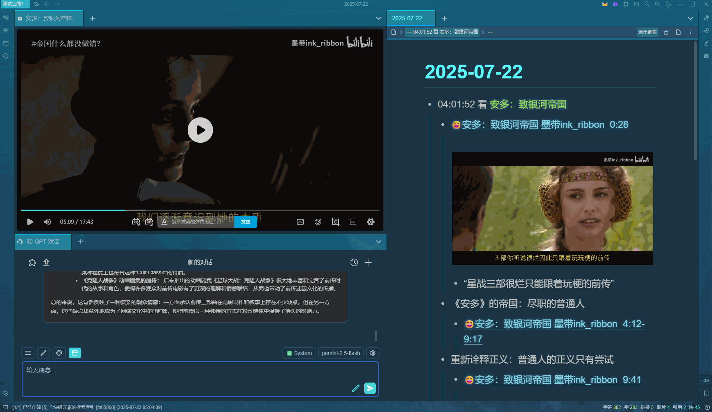
Task: Send the chat message with arrow button
Action: [x=370, y=388]
